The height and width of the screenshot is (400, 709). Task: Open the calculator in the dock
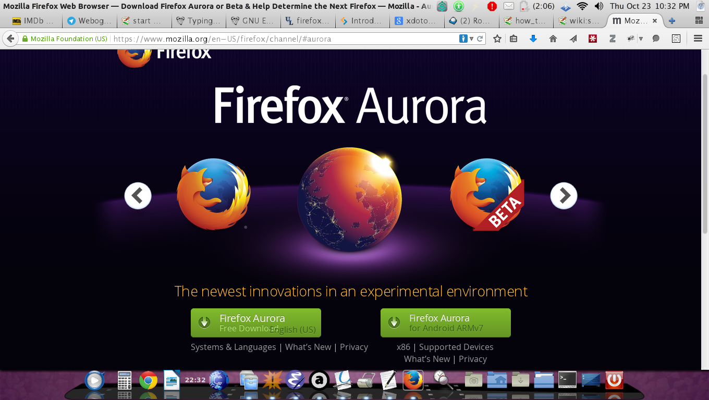tap(125, 380)
